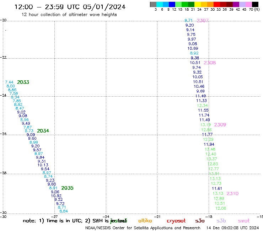Select the light blue value 7.87
Viewport: 263px width, 231px height.
click(27, 127)
